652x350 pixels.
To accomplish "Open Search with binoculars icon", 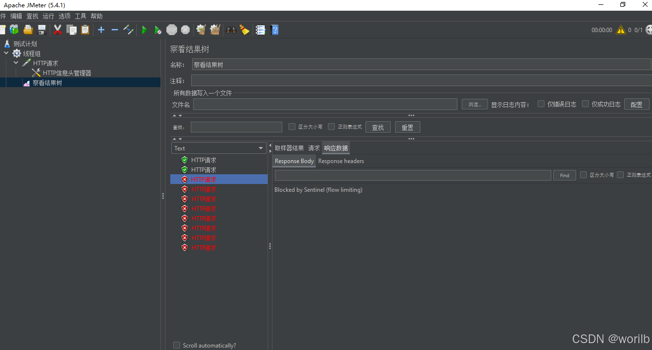I will click(x=231, y=30).
